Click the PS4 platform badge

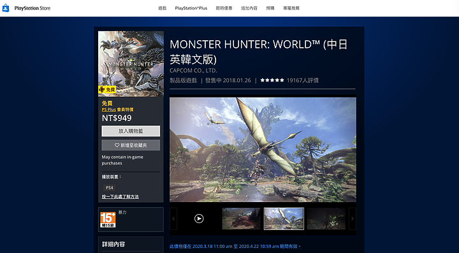coord(110,188)
